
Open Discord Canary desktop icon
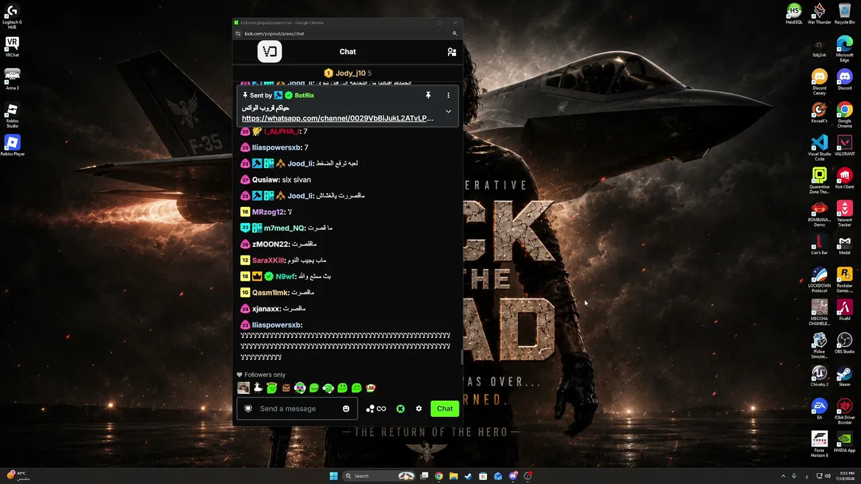tap(819, 82)
